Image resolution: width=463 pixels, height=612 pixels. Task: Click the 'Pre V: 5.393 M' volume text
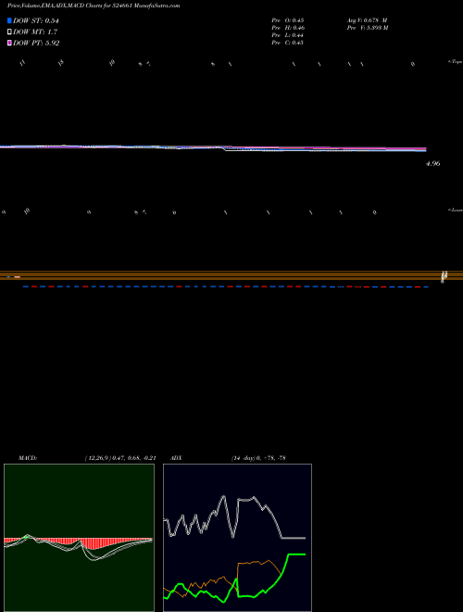pyautogui.click(x=368, y=28)
